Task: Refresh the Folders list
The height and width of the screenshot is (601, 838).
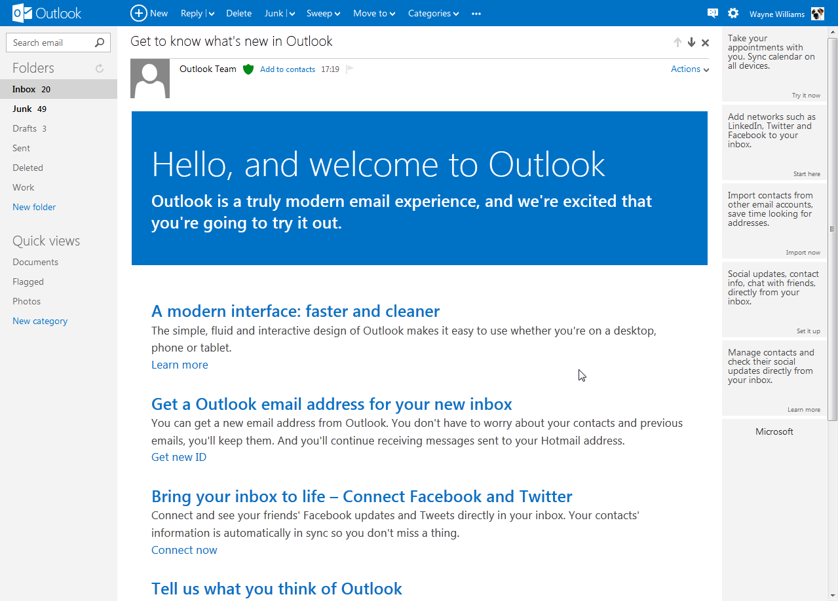Action: pyautogui.click(x=99, y=67)
